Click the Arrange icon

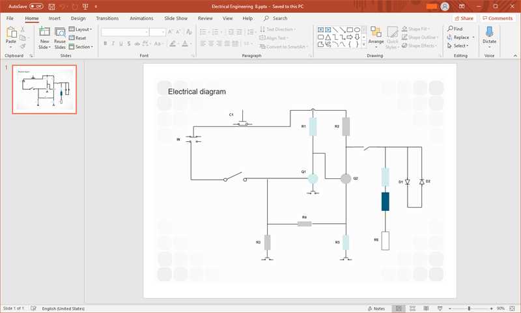point(376,32)
